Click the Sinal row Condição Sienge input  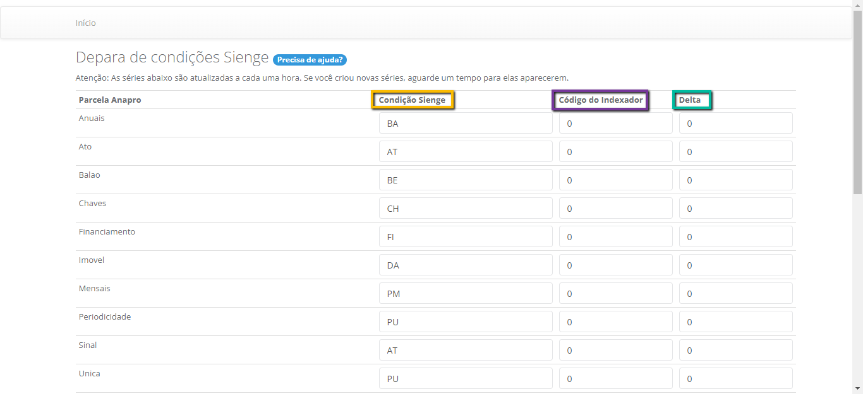(466, 351)
